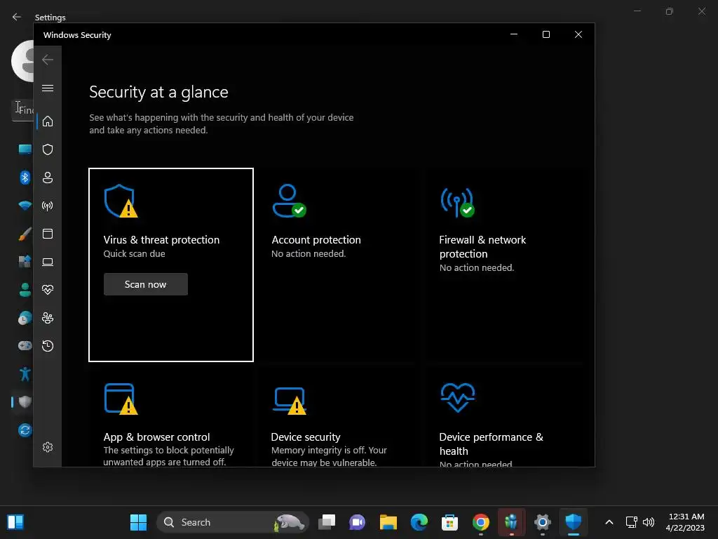
Task: Click the Device security tile icon
Action: coord(290,401)
